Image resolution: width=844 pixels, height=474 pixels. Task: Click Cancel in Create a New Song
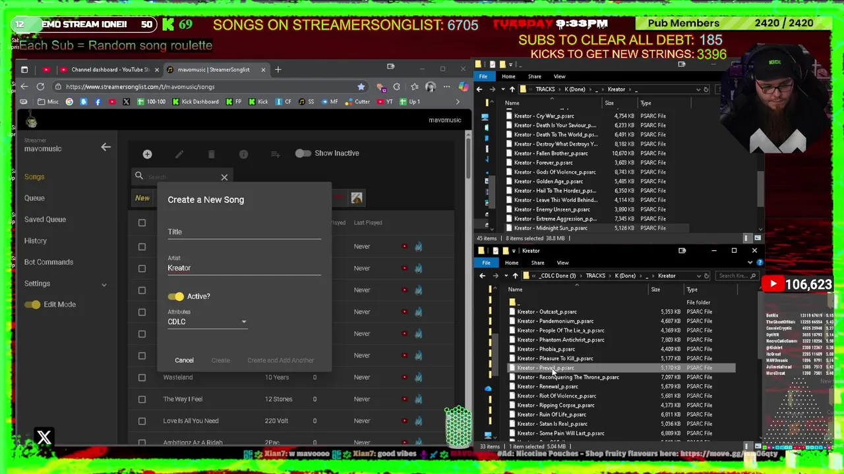pyautogui.click(x=184, y=360)
